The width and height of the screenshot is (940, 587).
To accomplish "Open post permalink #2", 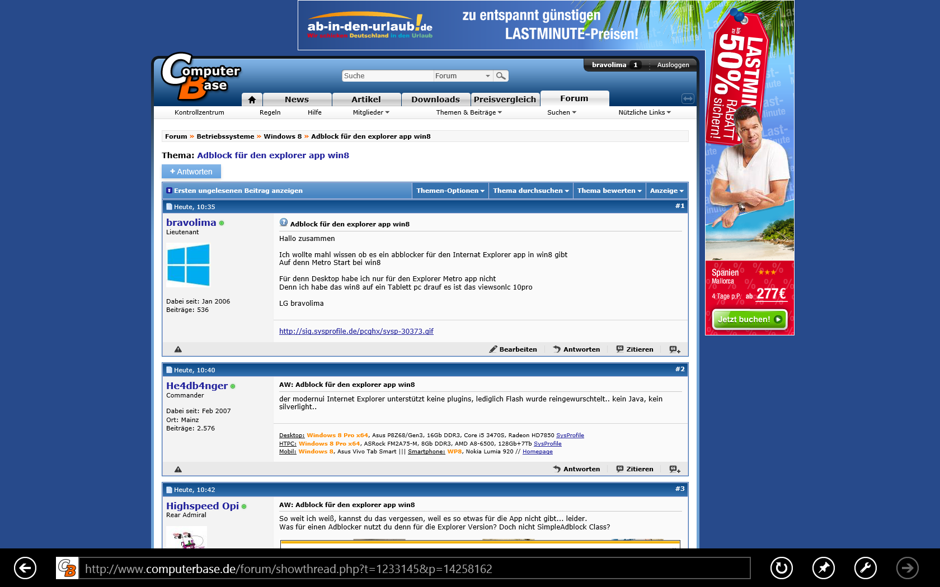I will click(x=680, y=370).
